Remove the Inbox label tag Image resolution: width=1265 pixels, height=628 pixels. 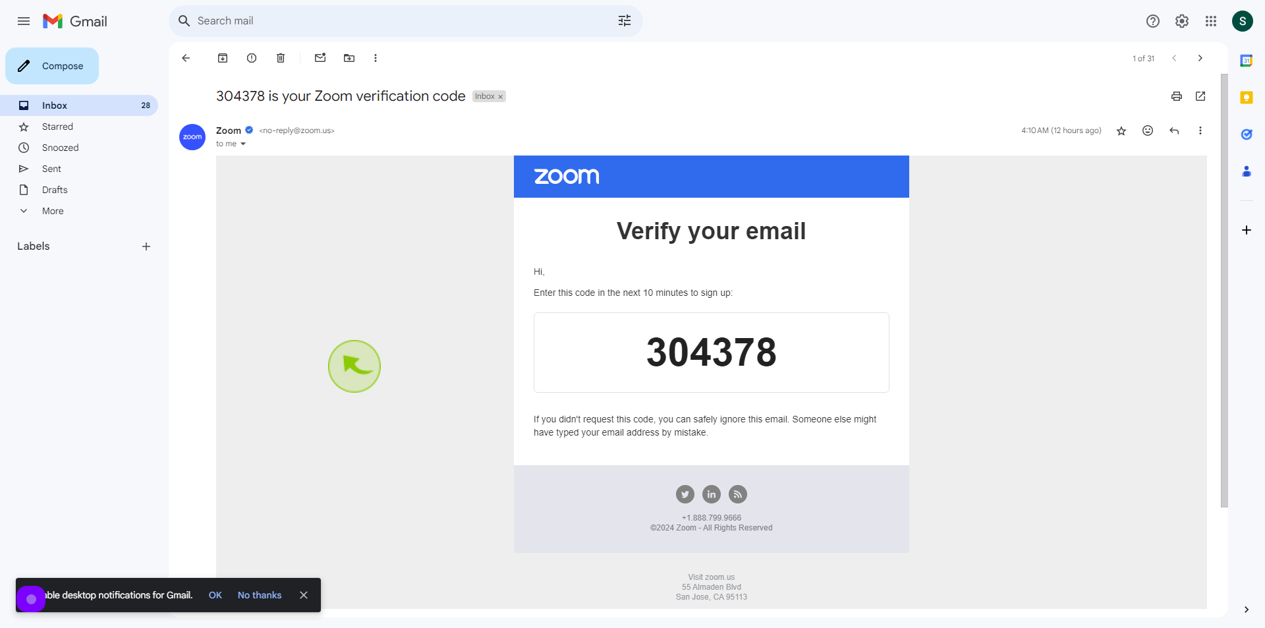(501, 97)
